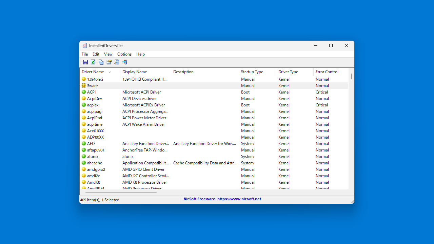Open the Properties toolbar icon
Screen dimensions: 434x244
tap(109, 62)
